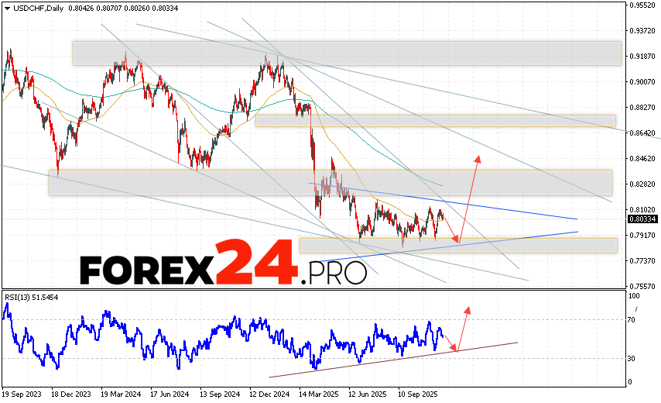
Task: Click the RSI 70 level label
Action: [x=632, y=319]
